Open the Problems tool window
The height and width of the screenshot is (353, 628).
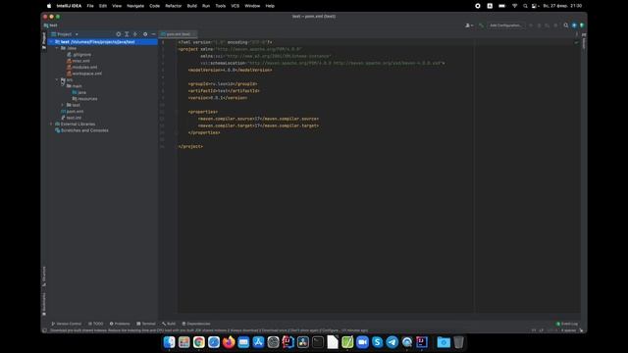(x=120, y=324)
